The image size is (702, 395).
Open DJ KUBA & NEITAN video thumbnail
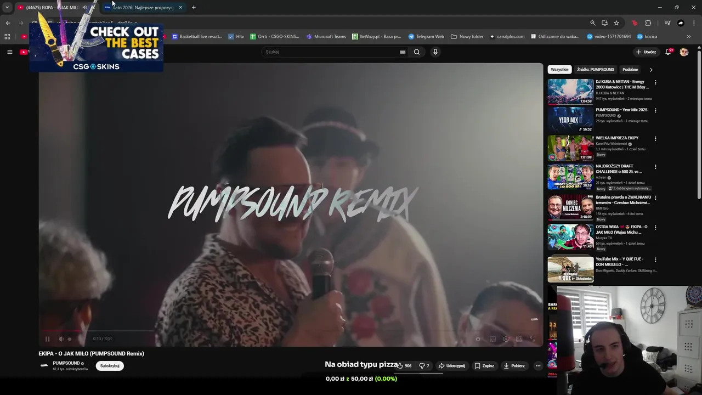pyautogui.click(x=570, y=92)
